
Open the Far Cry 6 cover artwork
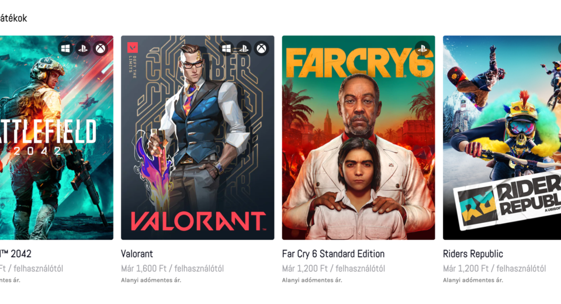[x=358, y=137]
